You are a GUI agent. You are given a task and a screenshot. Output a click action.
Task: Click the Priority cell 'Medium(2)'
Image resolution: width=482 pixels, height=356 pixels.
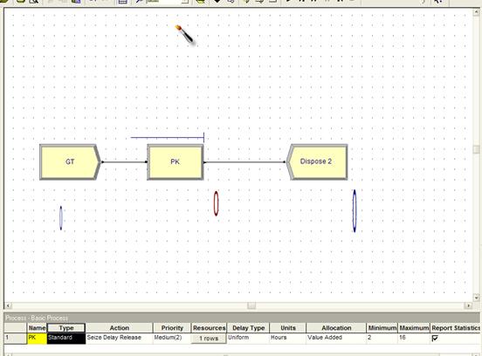pos(172,338)
